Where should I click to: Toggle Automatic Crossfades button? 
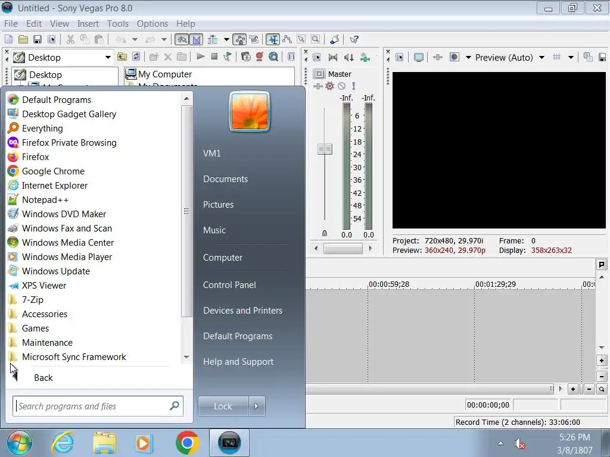(197, 39)
